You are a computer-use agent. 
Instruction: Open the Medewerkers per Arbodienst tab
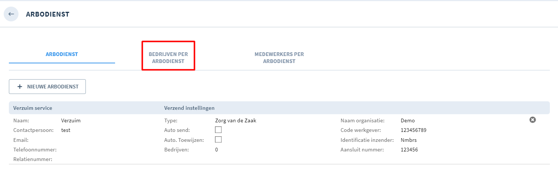[279, 58]
